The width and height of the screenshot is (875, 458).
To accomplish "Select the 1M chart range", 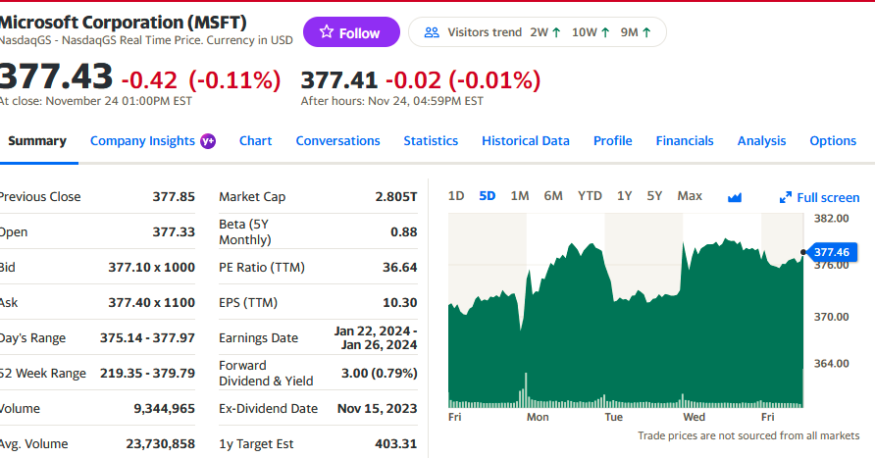I will [x=520, y=196].
